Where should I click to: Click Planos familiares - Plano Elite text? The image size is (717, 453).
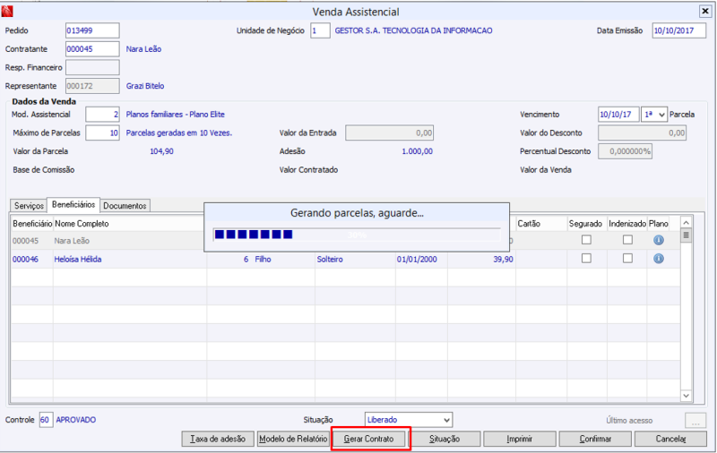point(175,115)
